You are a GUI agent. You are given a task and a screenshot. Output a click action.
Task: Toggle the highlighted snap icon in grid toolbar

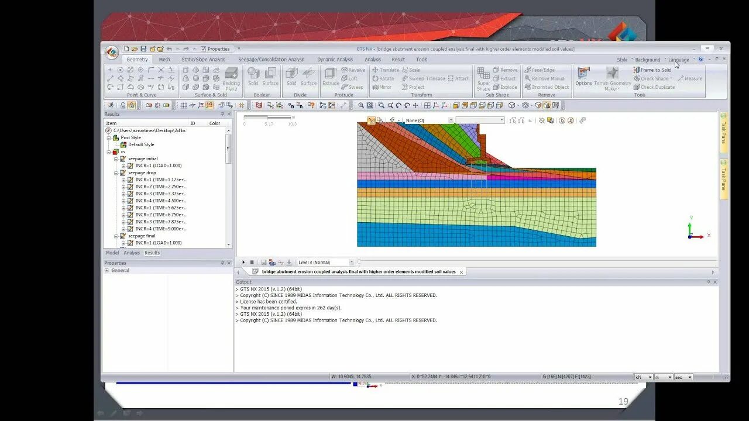coord(209,105)
